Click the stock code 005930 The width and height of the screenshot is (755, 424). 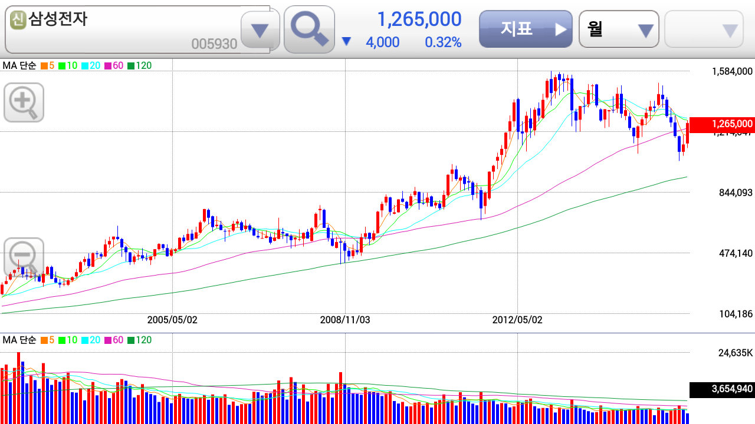pyautogui.click(x=214, y=44)
